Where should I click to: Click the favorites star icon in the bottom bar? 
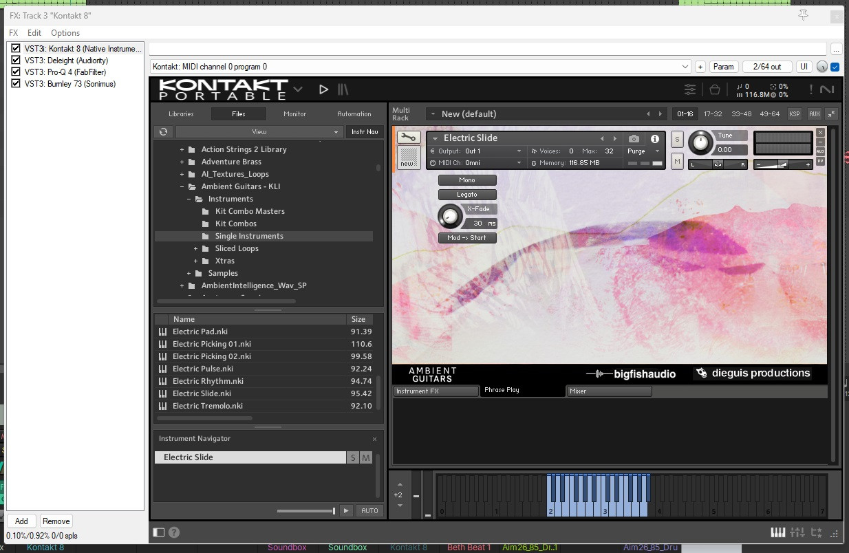(x=817, y=532)
